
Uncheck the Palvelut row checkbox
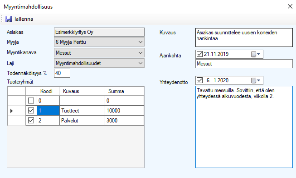[31, 121]
